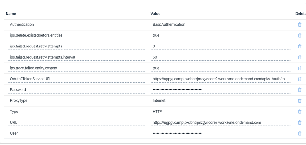This screenshot has height=145, width=306.
Task: Remove the ips.trace.failed.entity.content property
Action: point(299,68)
